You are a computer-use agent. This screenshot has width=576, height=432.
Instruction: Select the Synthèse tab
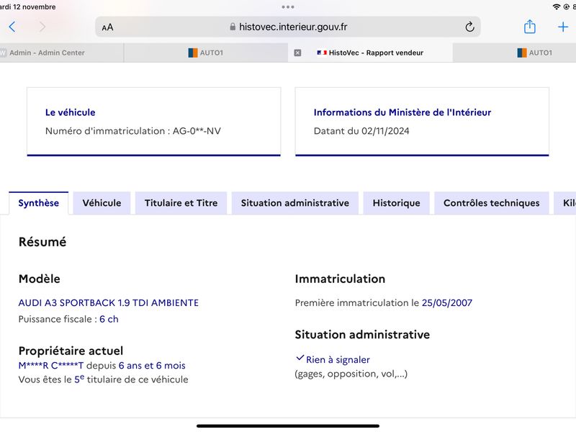pos(39,203)
